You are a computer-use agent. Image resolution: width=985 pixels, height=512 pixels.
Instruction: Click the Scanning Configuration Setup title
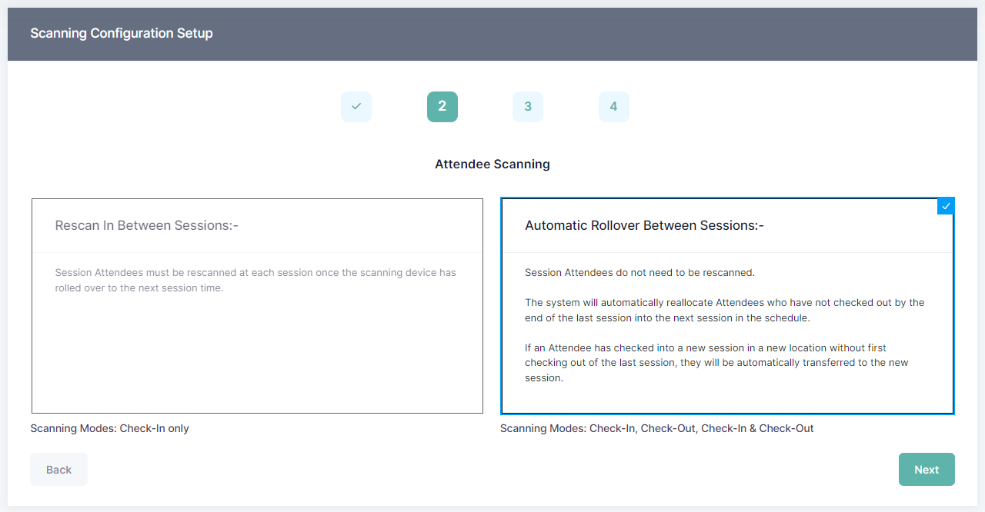coord(122,34)
